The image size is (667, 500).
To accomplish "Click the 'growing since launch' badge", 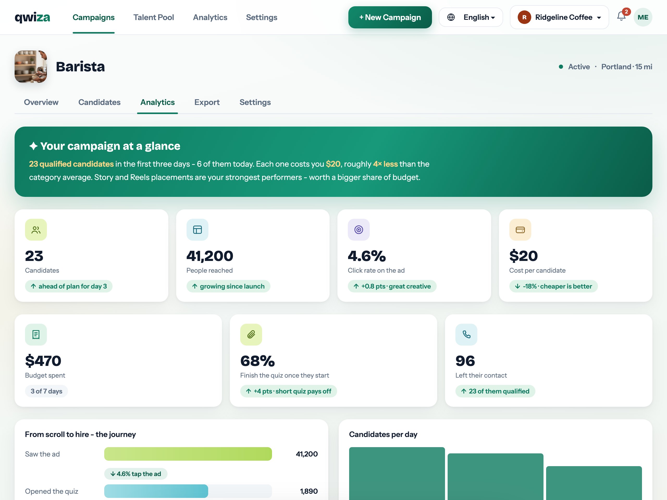I will 228,286.
